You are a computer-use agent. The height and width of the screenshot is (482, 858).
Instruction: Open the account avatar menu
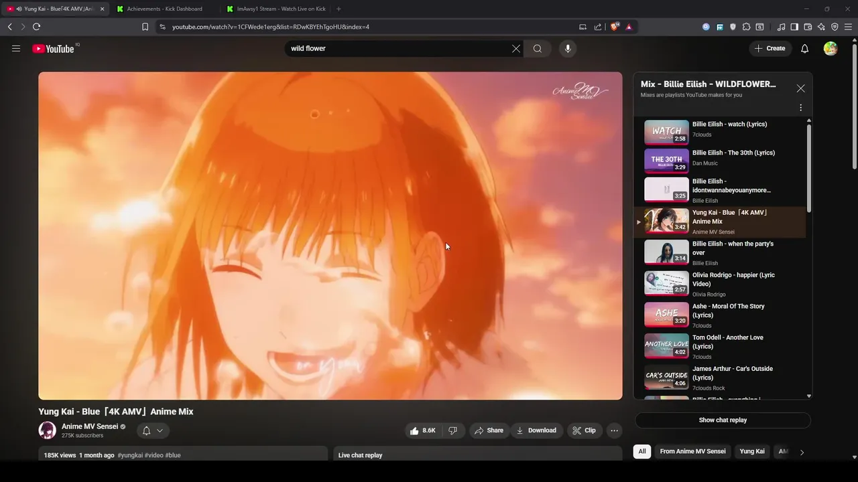pos(831,48)
